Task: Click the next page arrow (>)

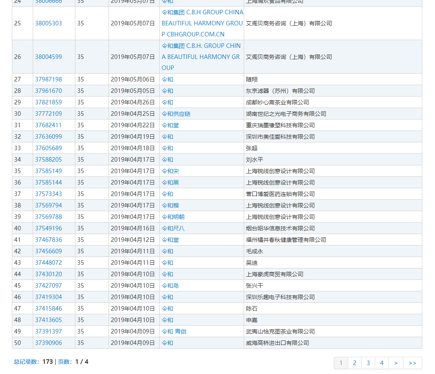Action: 396,363
